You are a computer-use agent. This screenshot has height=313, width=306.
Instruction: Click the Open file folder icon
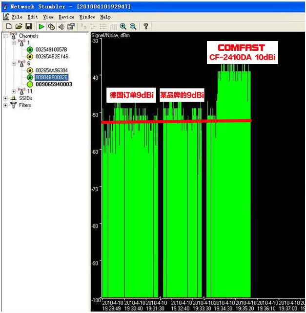click(19, 26)
